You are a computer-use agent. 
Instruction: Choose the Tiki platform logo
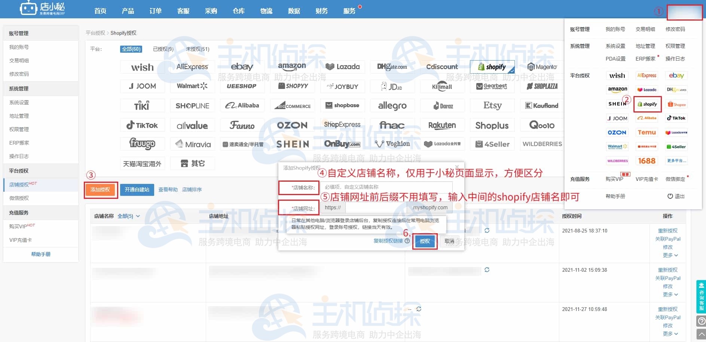click(142, 106)
